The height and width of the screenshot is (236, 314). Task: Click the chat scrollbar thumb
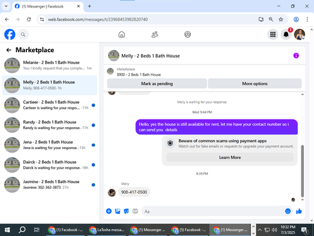click(x=302, y=171)
